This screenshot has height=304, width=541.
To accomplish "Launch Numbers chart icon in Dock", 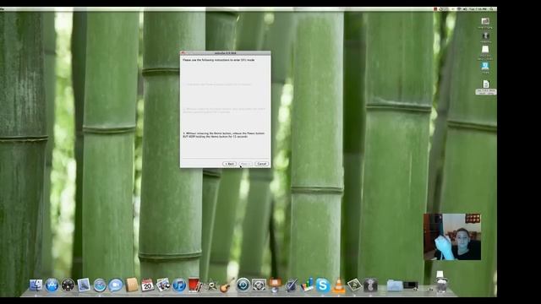I will click(x=307, y=285).
